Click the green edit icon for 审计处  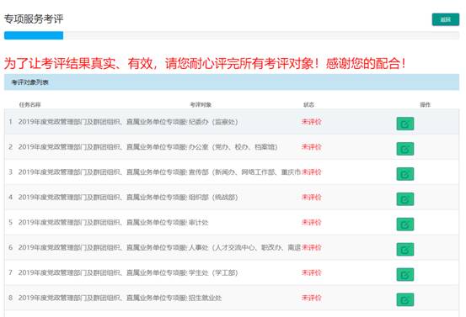[405, 225]
